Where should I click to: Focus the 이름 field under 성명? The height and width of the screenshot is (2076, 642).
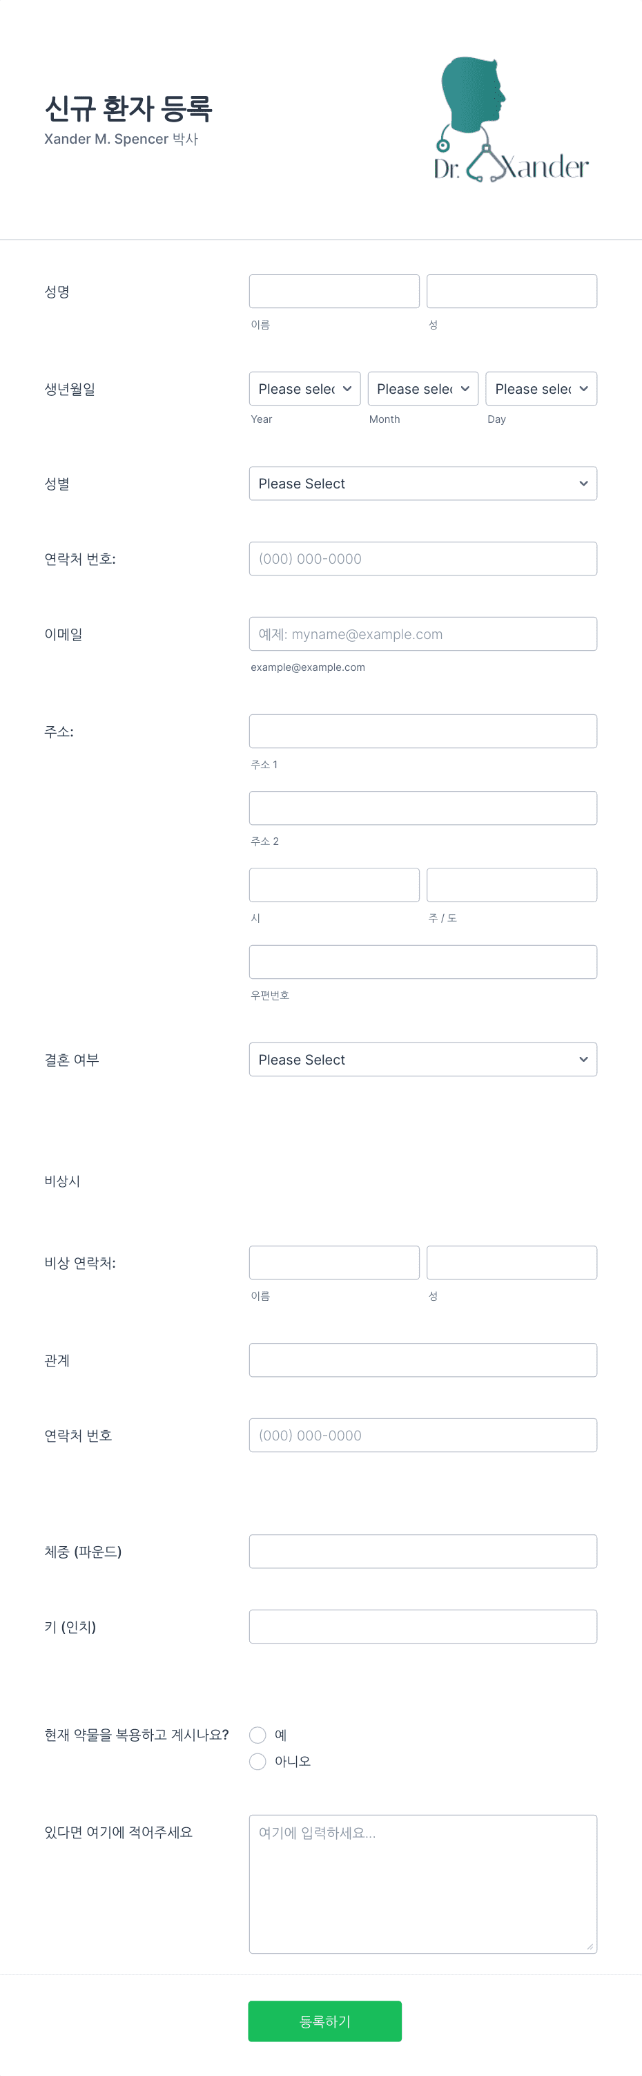click(334, 291)
